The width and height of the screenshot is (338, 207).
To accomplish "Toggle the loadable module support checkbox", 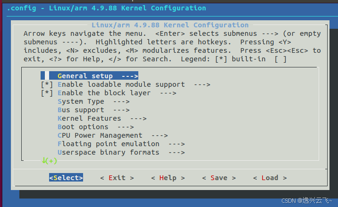I will pos(47,84).
